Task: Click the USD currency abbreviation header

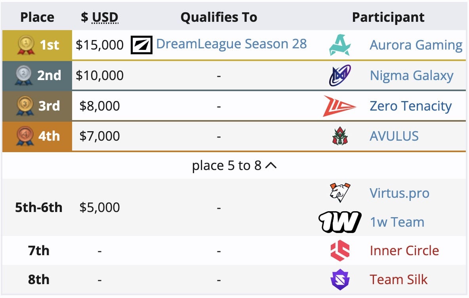Action: (105, 17)
